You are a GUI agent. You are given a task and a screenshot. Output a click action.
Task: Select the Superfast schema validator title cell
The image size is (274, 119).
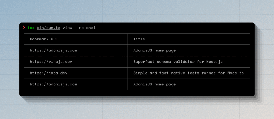178,62
